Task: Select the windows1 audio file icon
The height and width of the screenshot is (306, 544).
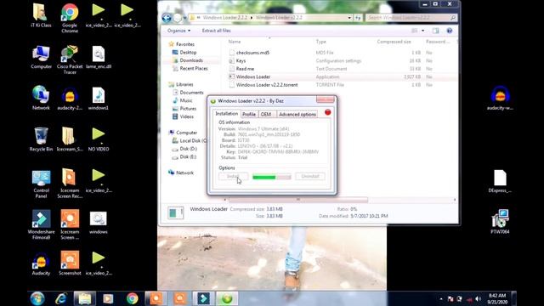Action: tap(99, 99)
